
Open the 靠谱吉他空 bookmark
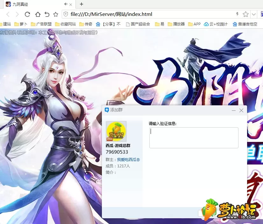[245, 24]
